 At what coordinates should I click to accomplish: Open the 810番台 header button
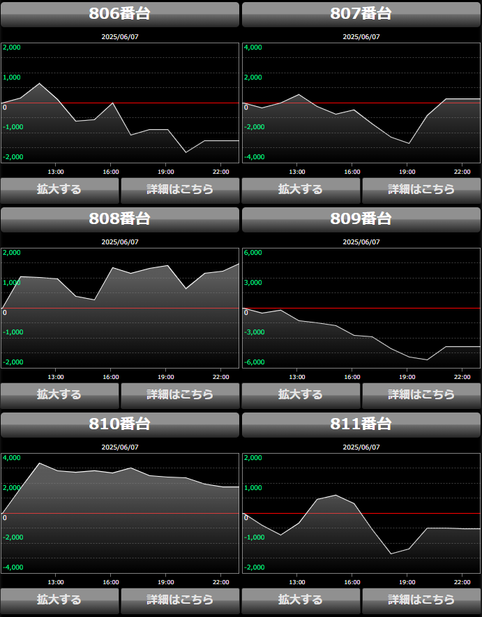(x=120, y=425)
